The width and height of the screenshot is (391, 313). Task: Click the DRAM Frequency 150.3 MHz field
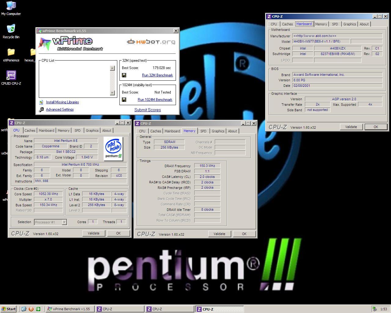[x=207, y=166]
